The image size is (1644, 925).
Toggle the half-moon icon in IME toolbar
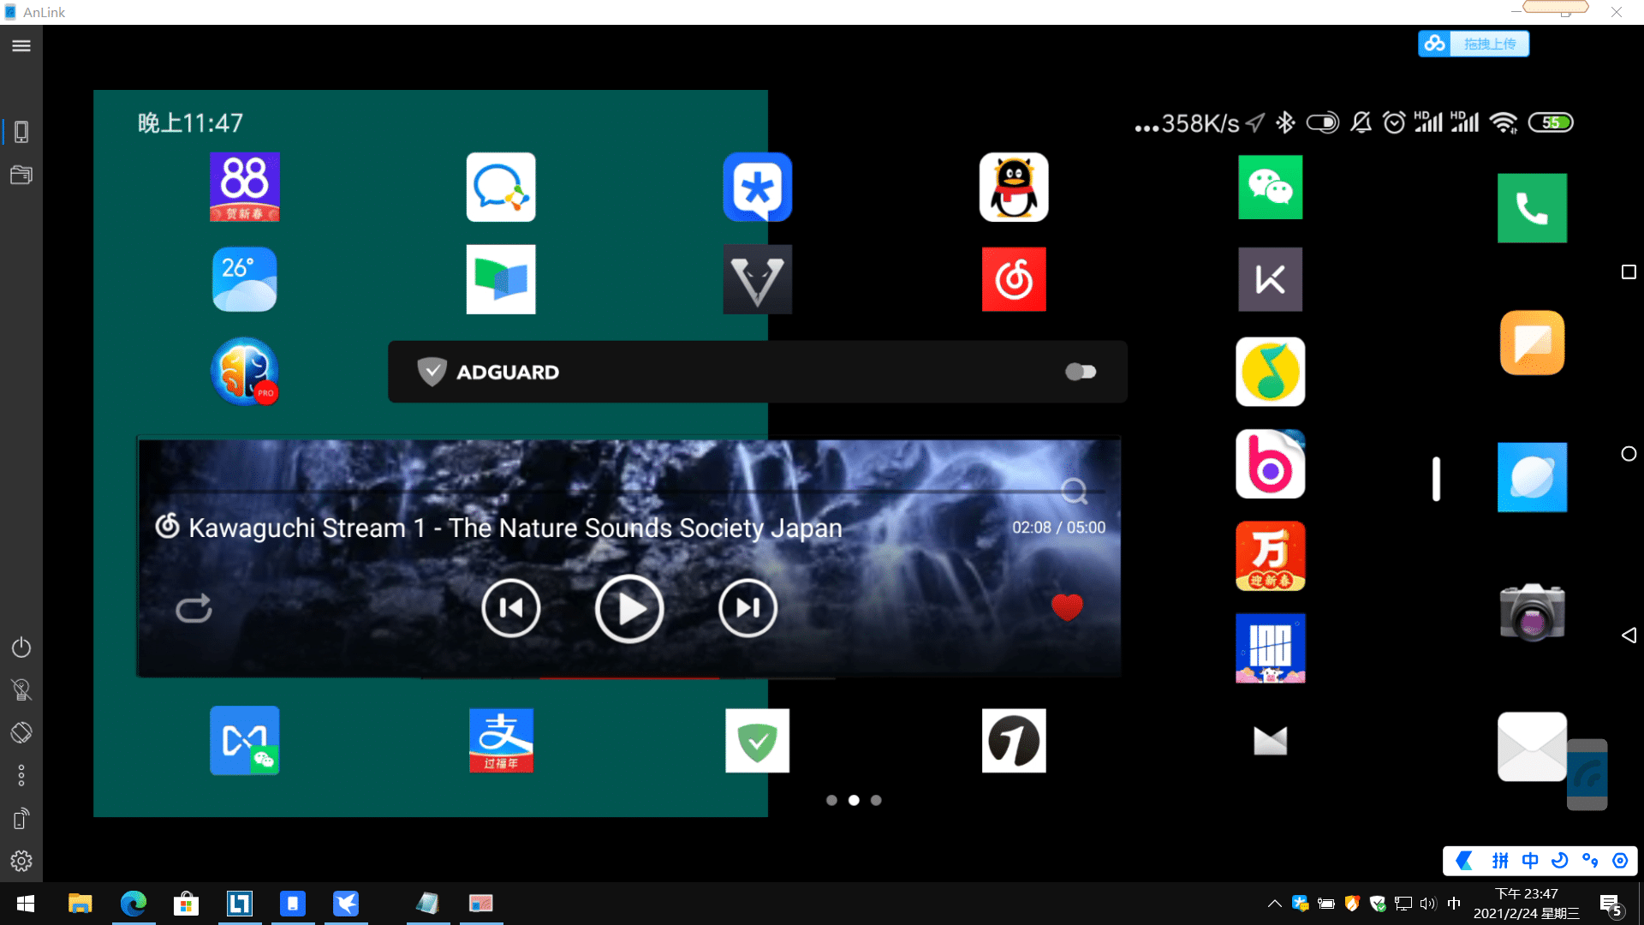tap(1560, 861)
